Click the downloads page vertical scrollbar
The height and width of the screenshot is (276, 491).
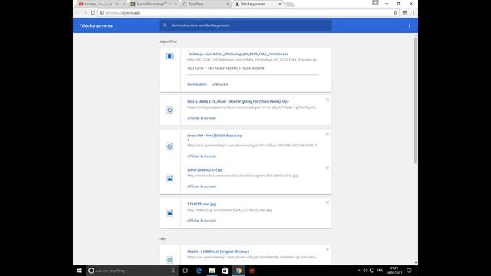416,100
